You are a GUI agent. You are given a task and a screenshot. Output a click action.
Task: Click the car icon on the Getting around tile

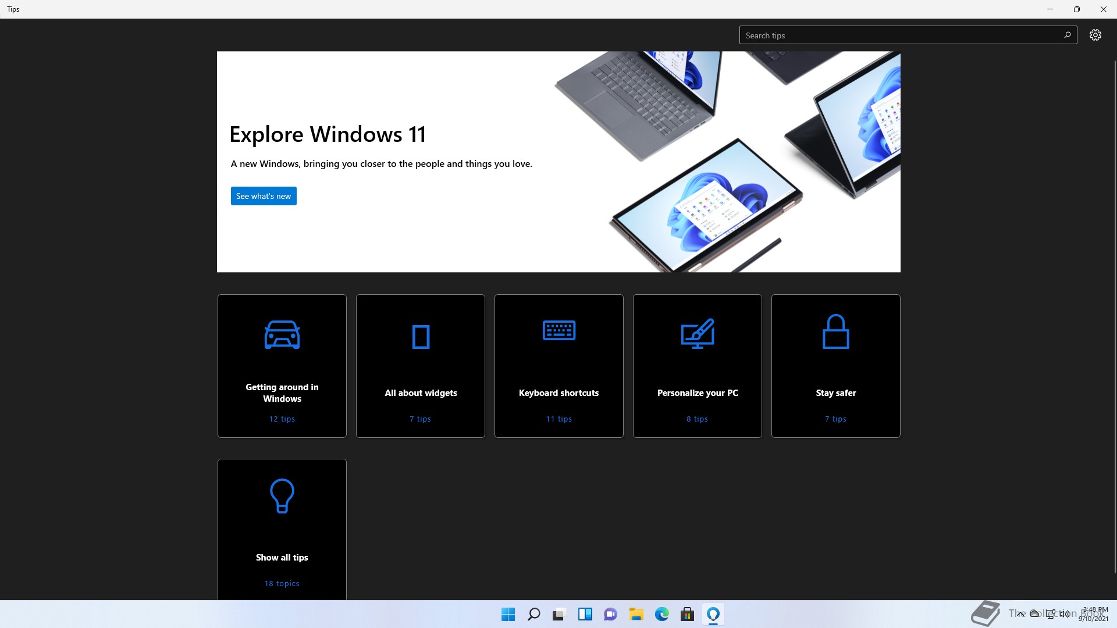pos(282,334)
